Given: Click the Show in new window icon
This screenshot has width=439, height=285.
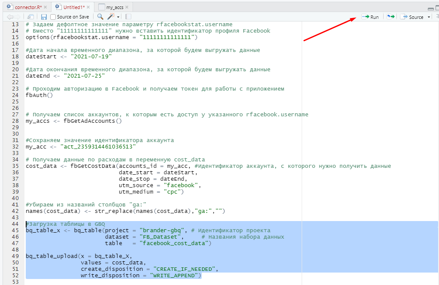Looking at the screenshot, I should (30, 17).
